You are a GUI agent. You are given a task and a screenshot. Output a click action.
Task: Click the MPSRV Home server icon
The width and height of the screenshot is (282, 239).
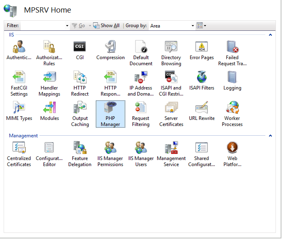[10, 11]
